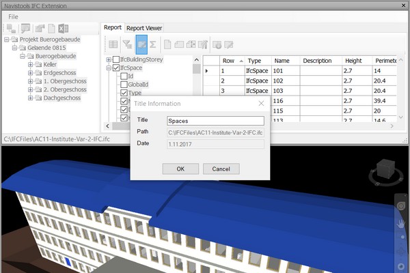Collapse the Projekt Buerogebaeude root node
The height and width of the screenshot is (273, 410).
(6, 40)
